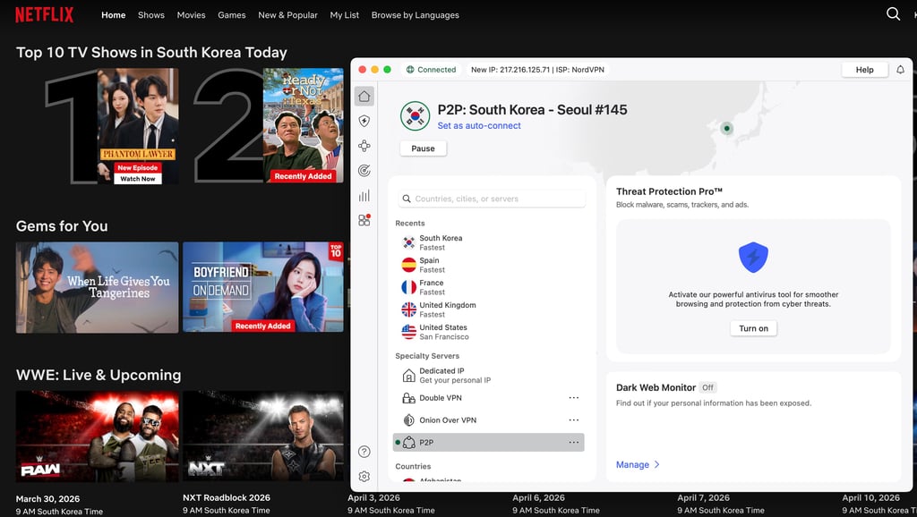Click the New IP and ISP label

click(537, 70)
